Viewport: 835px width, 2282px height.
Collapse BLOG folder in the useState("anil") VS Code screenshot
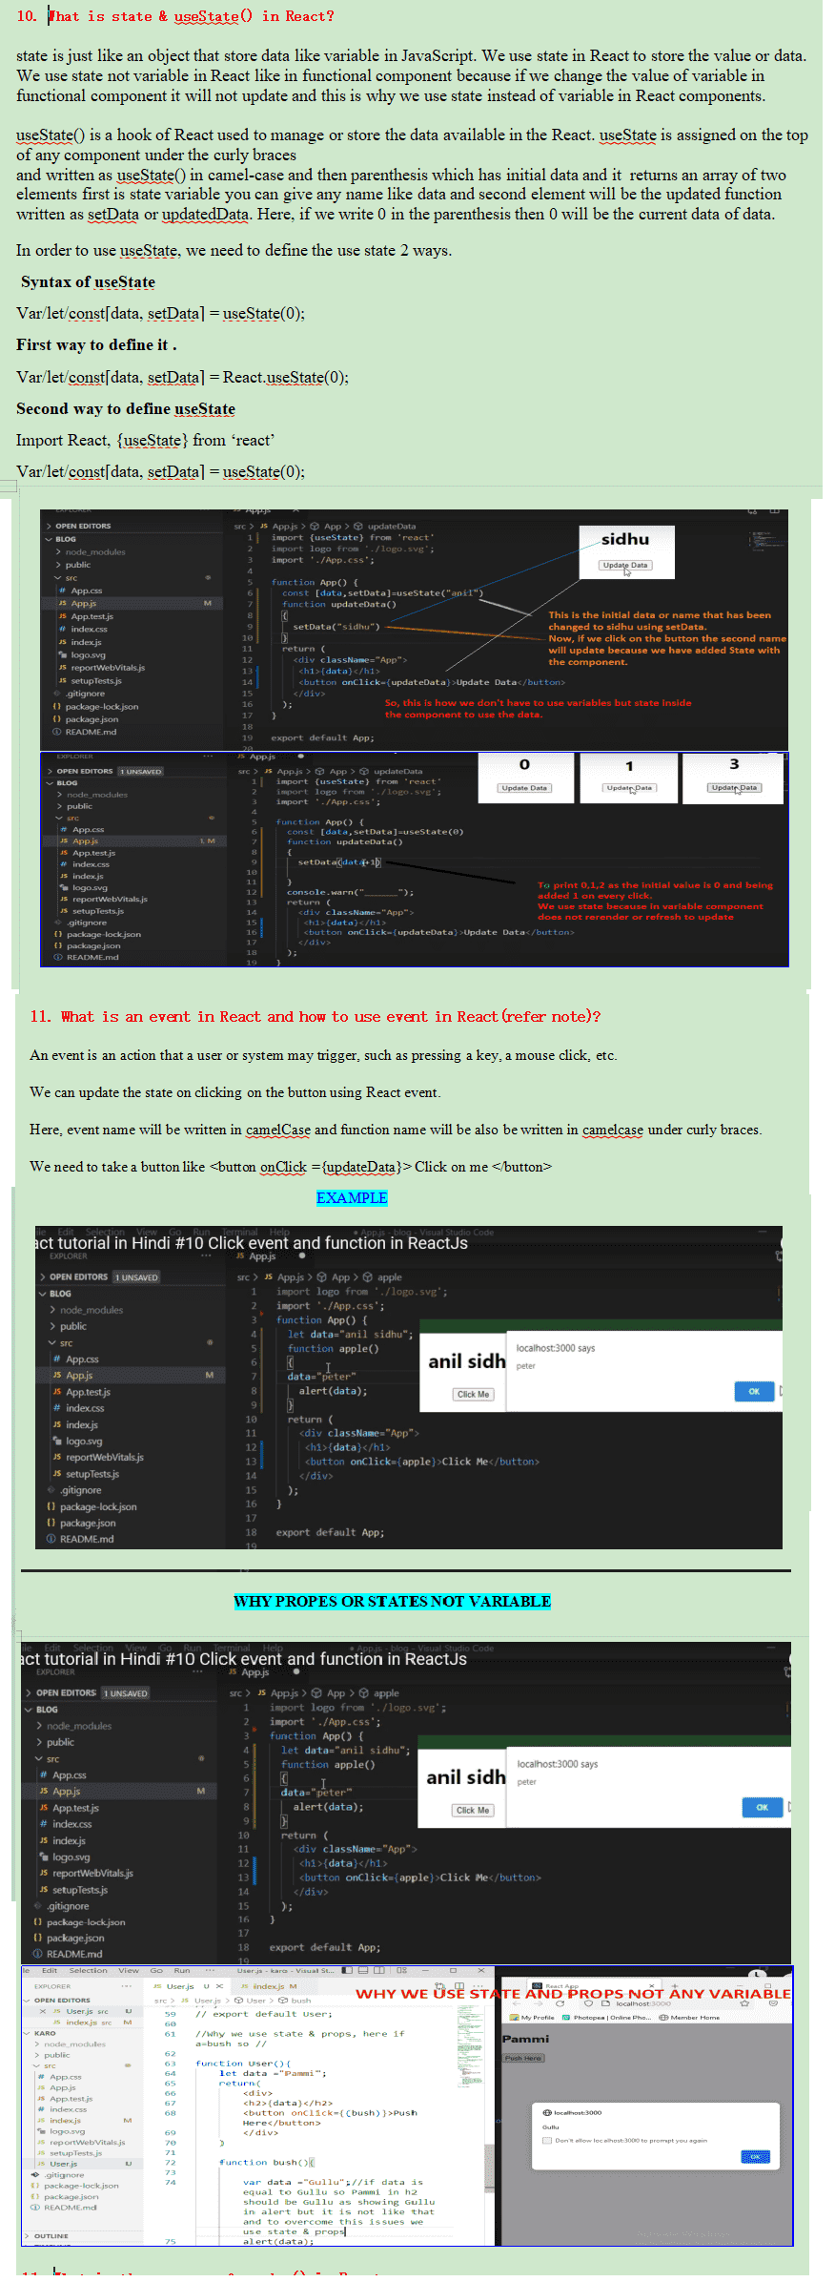pyautogui.click(x=49, y=539)
